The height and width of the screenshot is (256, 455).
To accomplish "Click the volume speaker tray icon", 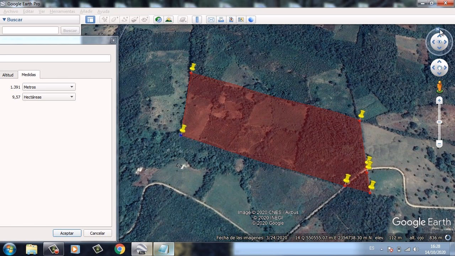I will point(416,249).
